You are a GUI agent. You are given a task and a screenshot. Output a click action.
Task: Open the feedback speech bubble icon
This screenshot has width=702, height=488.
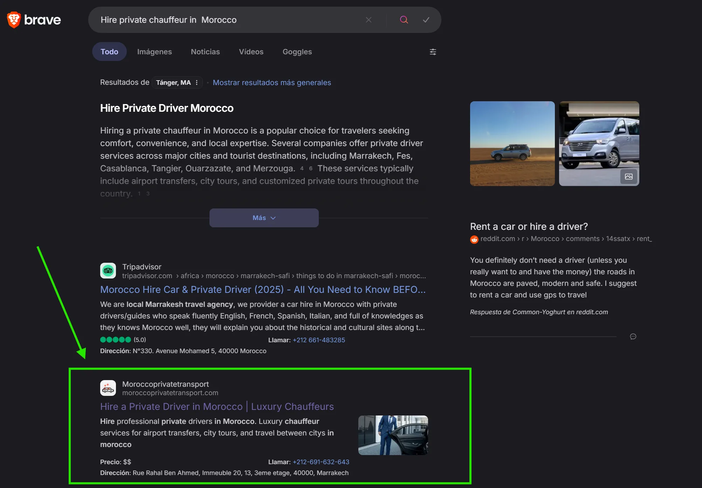click(633, 337)
